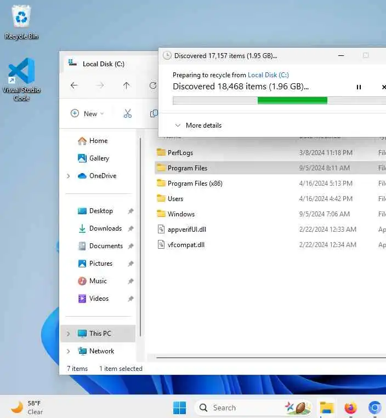Open Videos quick access folder
The image size is (386, 418).
click(x=93, y=299)
